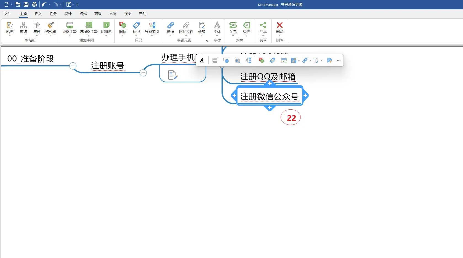
Task: Click the Relationship (关系) icon
Action: [233, 25]
